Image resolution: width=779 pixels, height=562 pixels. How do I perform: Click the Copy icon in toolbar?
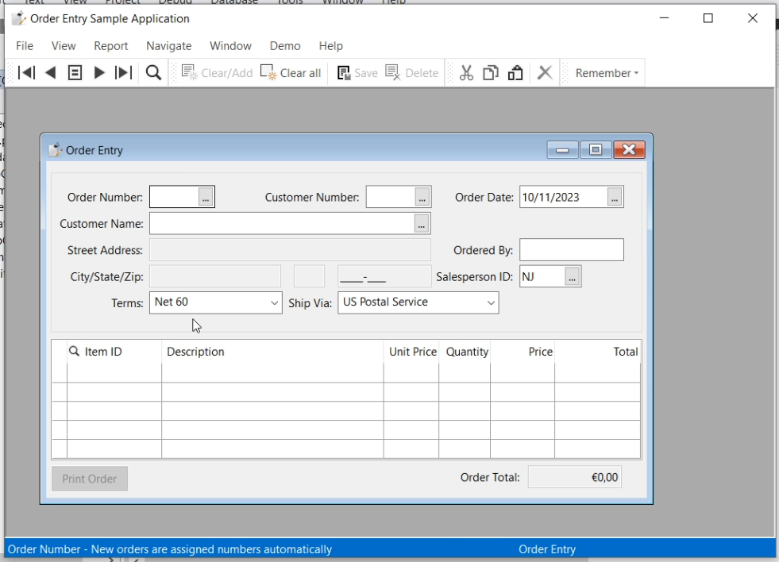[491, 73]
